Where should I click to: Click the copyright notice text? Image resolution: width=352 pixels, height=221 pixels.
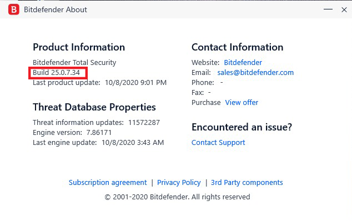pos(177,197)
